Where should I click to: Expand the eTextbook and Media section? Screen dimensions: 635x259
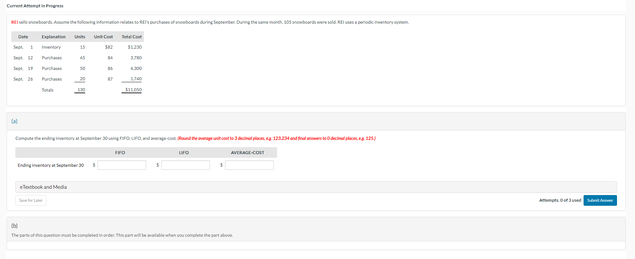316,187
